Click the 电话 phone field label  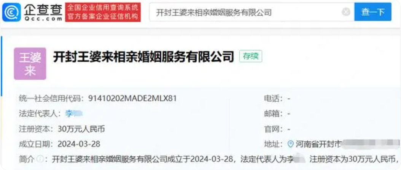click(x=274, y=98)
